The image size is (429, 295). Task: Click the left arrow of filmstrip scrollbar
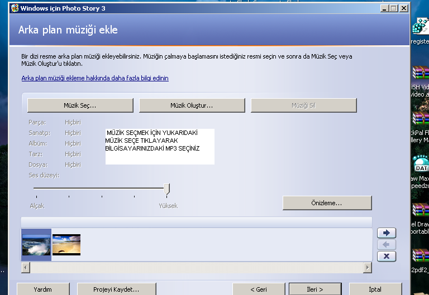point(25,268)
